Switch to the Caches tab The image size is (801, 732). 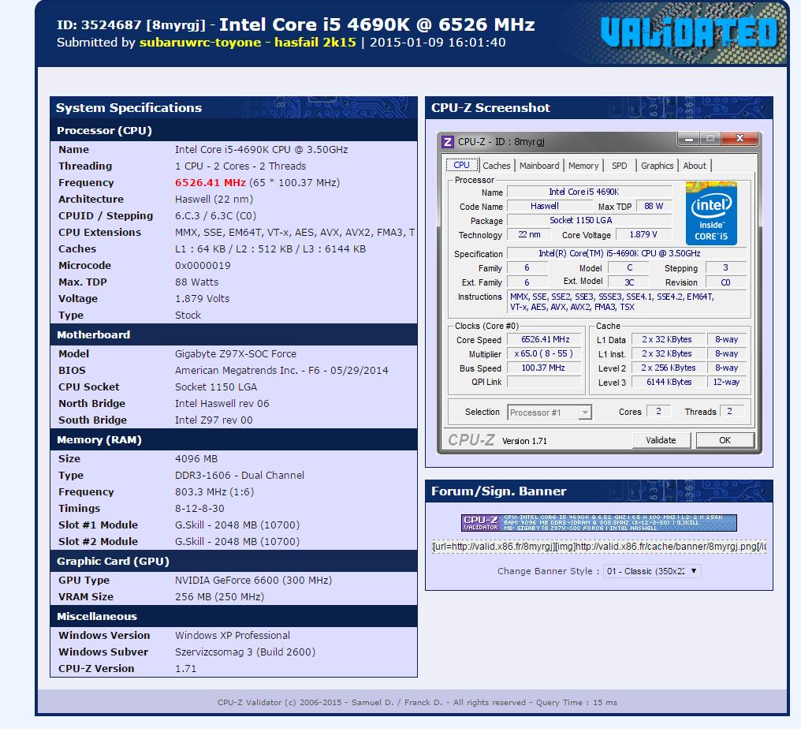tap(497, 166)
